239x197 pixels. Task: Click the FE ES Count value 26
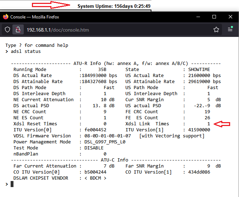(x=207, y=118)
